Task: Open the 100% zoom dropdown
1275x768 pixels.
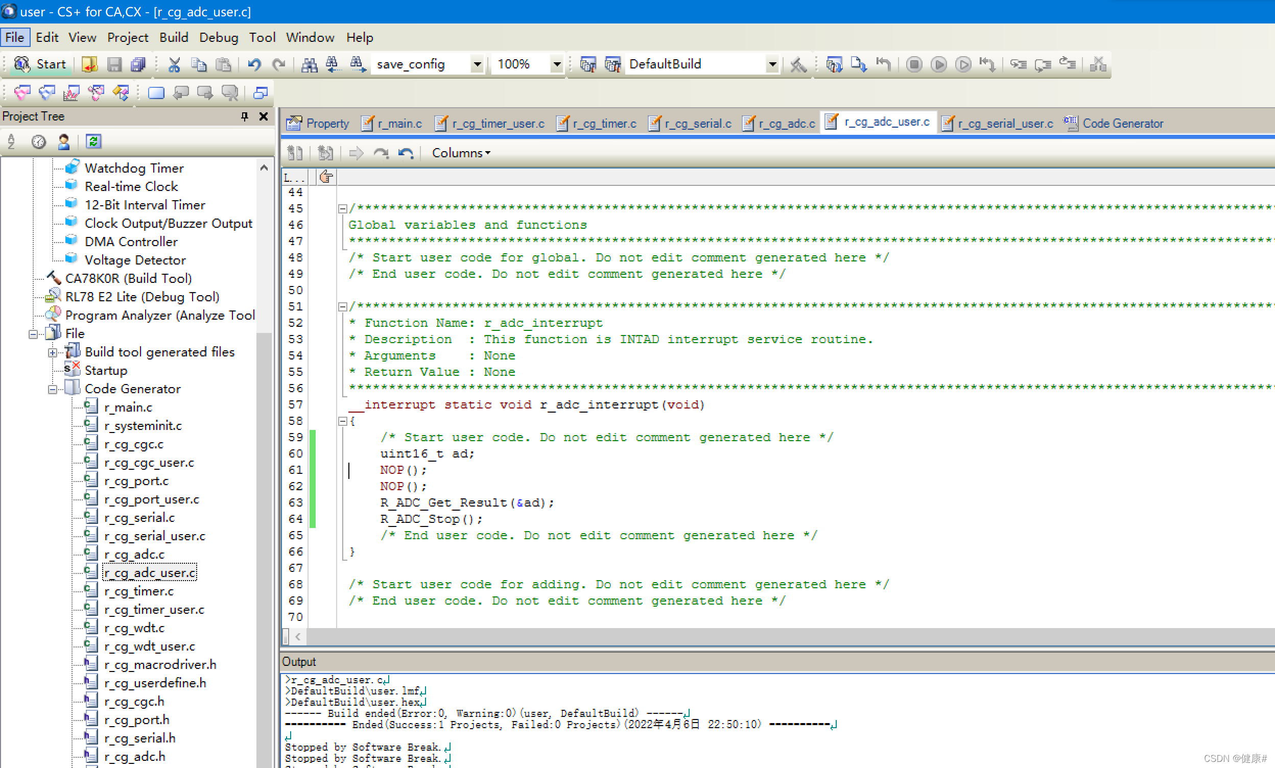Action: coord(557,64)
